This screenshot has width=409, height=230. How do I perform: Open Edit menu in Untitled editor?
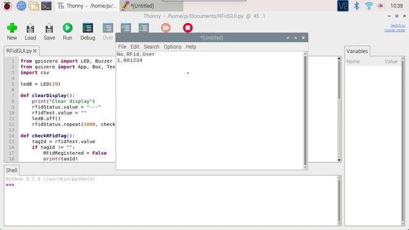(x=135, y=47)
